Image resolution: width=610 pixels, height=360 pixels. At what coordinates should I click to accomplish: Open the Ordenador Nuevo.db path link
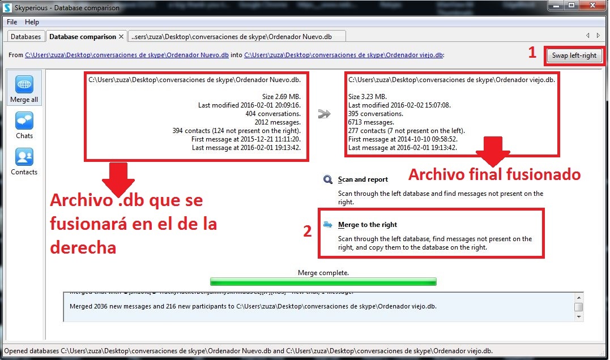[127, 55]
